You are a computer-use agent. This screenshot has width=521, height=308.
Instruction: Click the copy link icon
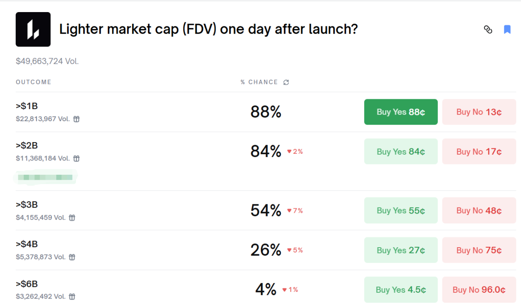[x=488, y=30]
